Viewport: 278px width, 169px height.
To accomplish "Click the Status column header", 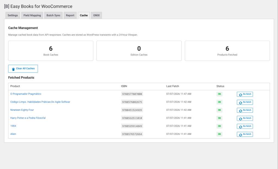I will pyautogui.click(x=220, y=86).
